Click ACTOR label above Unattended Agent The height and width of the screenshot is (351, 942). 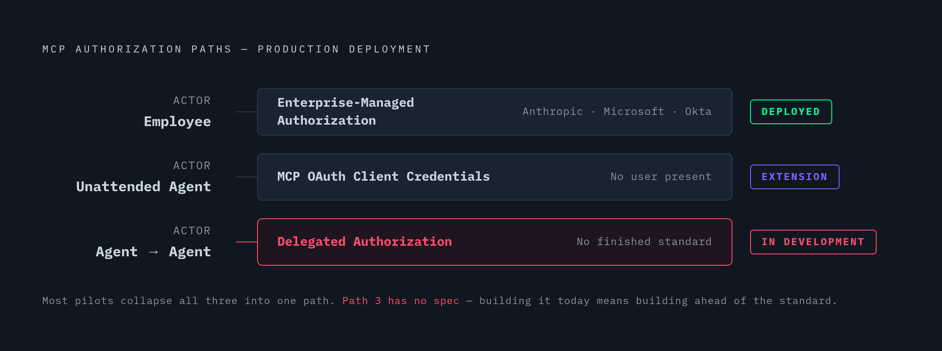(192, 166)
